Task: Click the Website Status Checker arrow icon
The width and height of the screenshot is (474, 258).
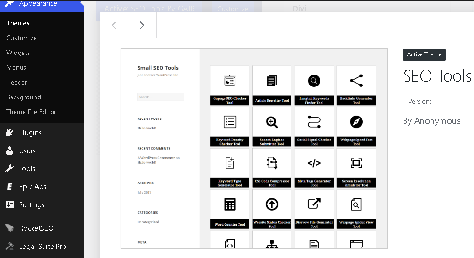Action: (x=272, y=204)
